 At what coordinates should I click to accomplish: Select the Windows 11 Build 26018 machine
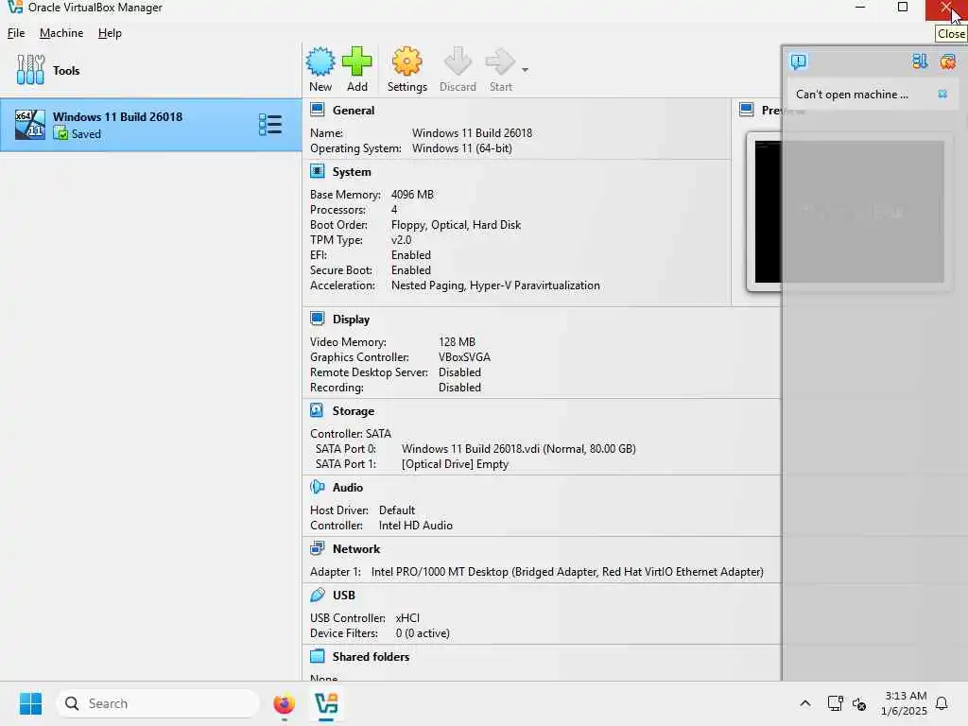pyautogui.click(x=150, y=125)
